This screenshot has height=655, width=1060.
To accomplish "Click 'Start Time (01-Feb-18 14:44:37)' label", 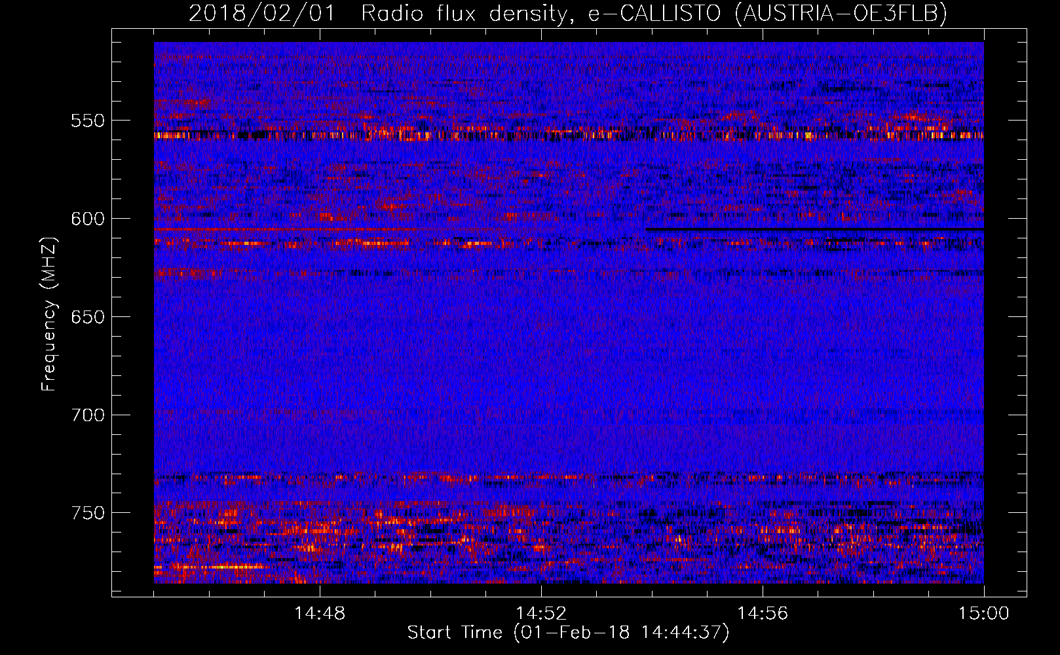I will pos(568,633).
